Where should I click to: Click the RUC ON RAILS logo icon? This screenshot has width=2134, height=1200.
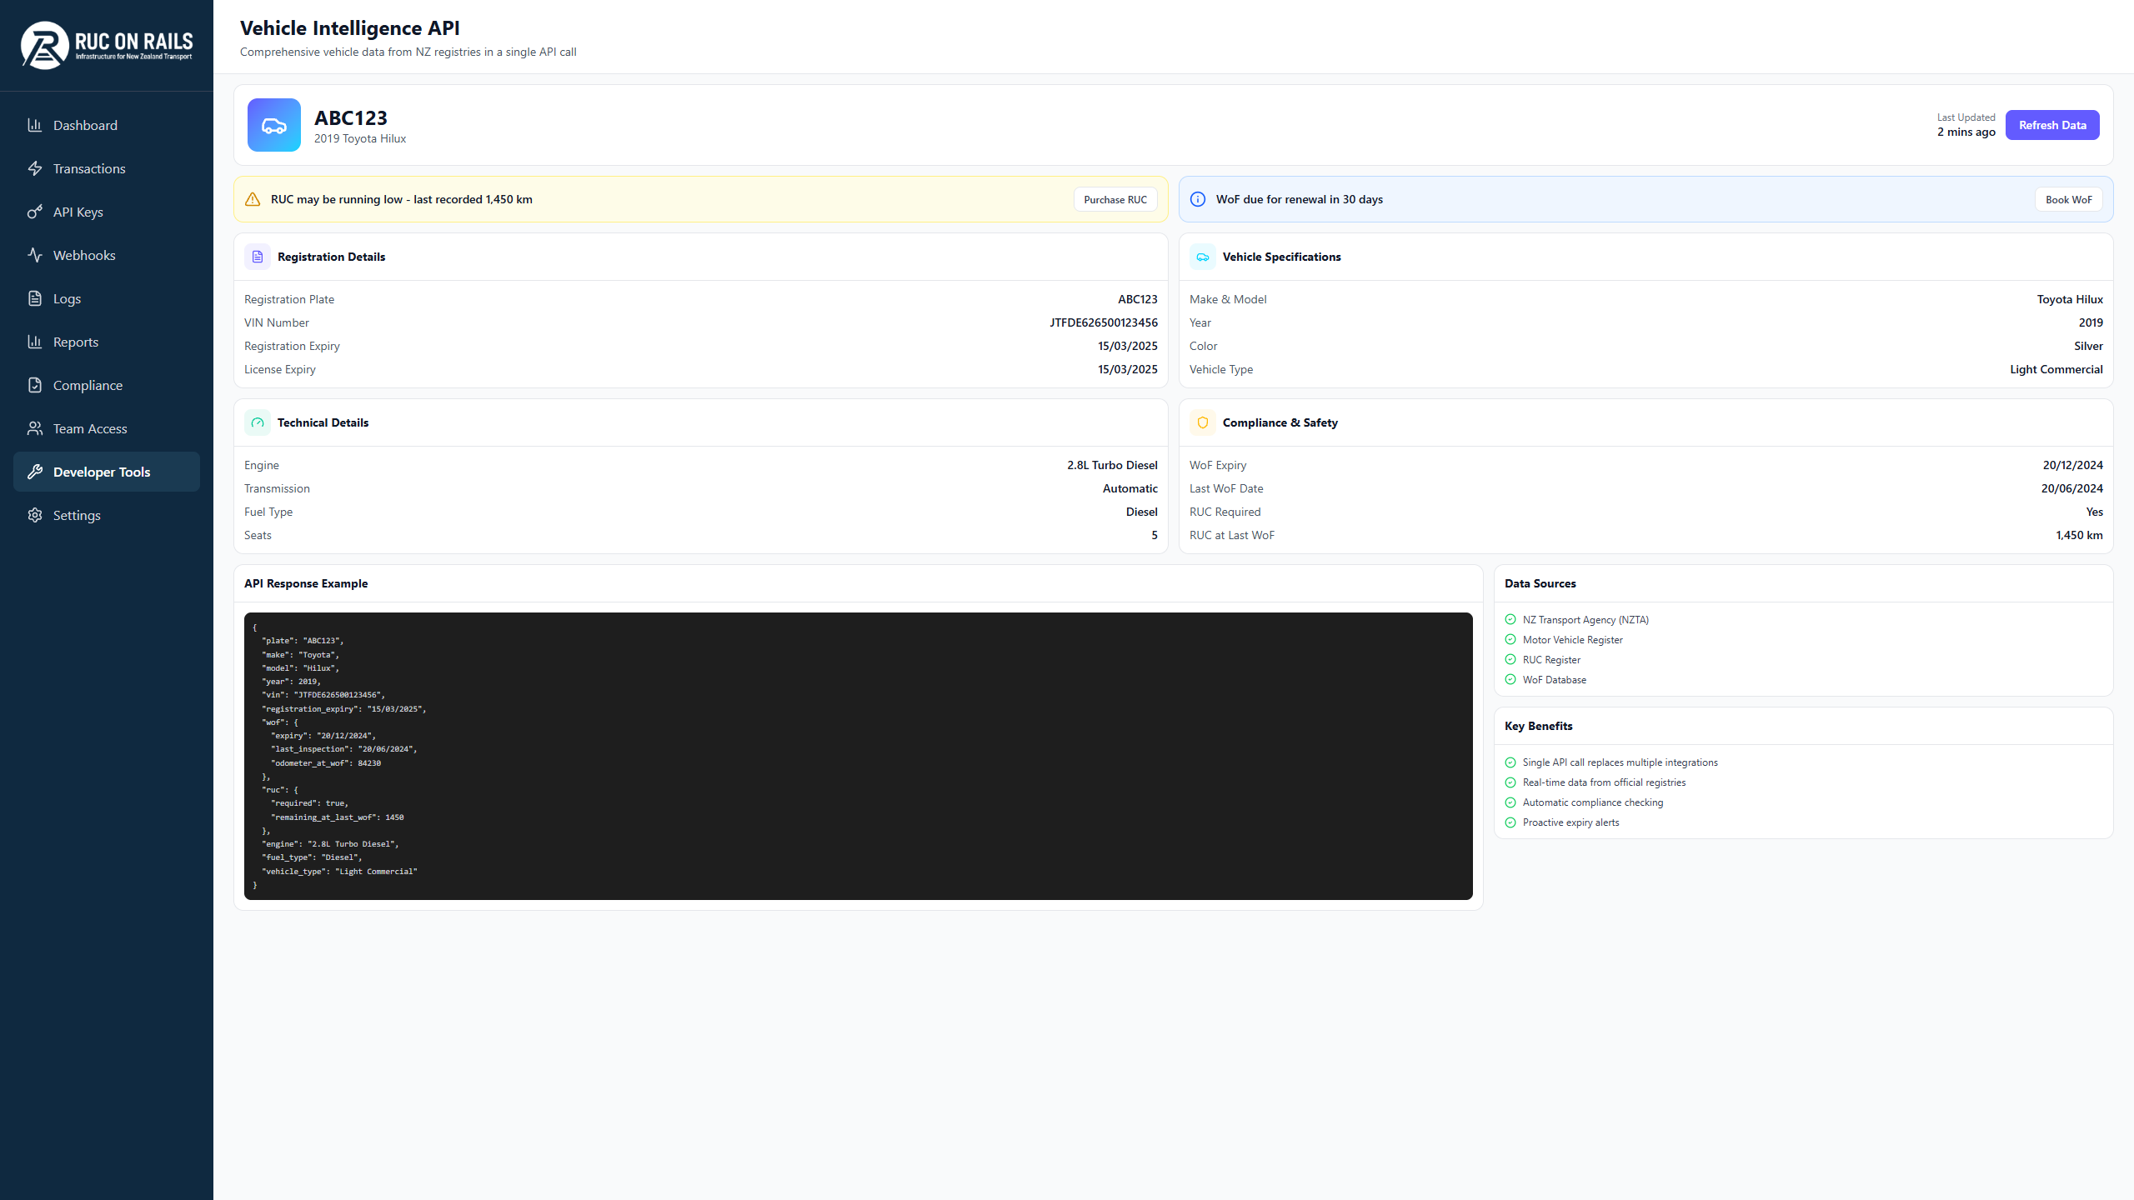pos(43,45)
